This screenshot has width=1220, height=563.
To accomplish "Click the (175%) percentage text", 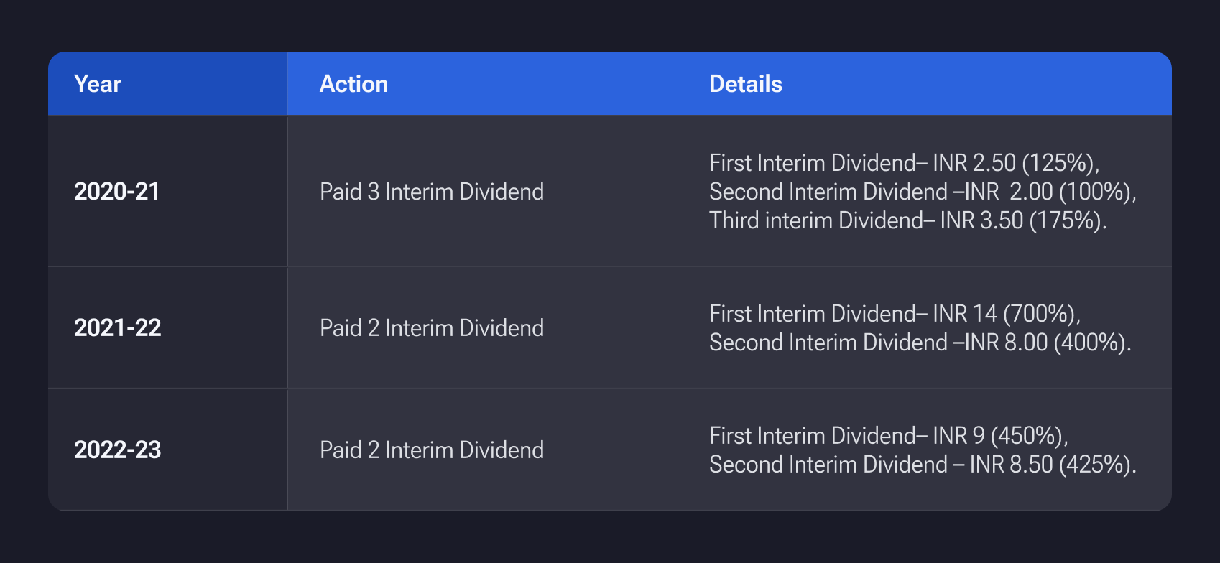I will 1068,220.
